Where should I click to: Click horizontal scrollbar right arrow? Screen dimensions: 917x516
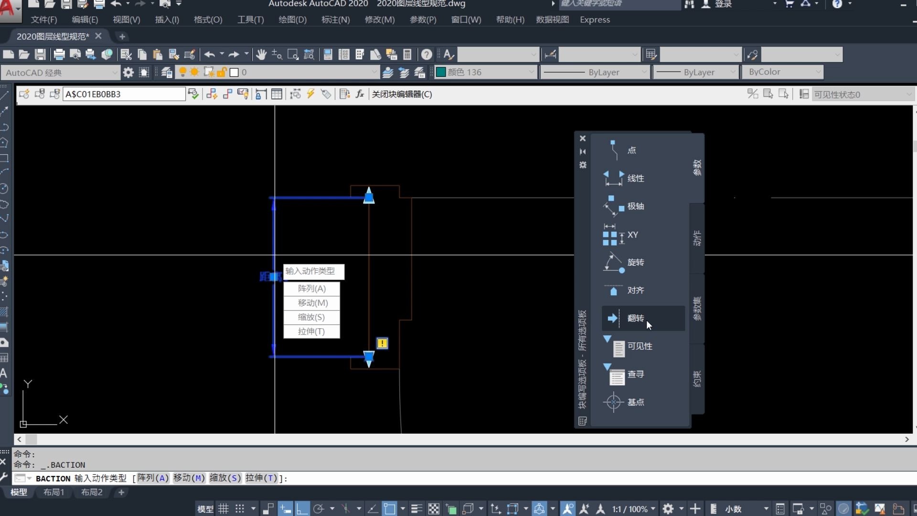[906, 439]
